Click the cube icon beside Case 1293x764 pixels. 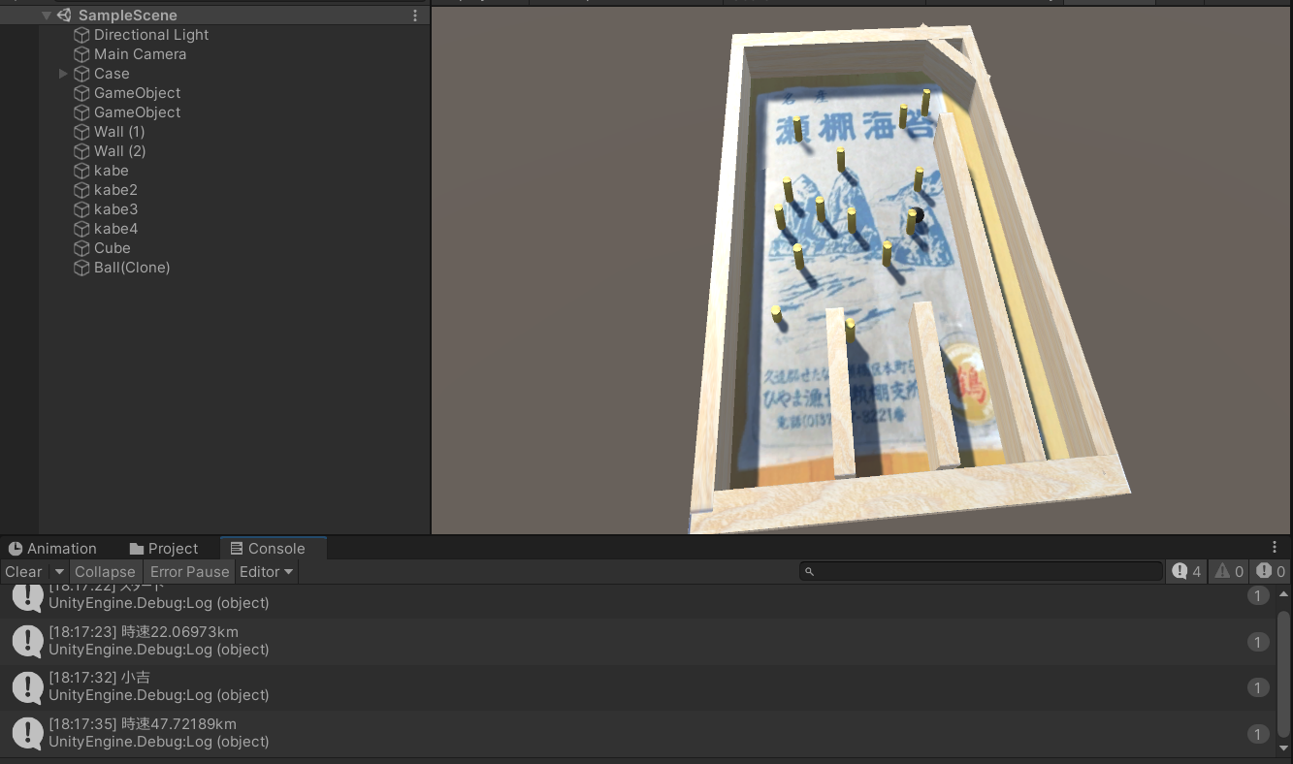coord(82,74)
